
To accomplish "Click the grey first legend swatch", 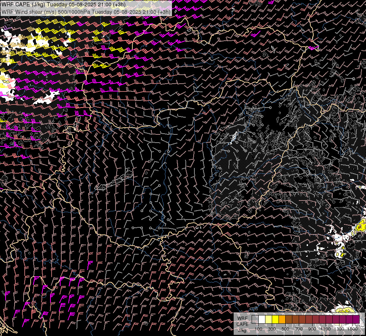I will point(255,319).
